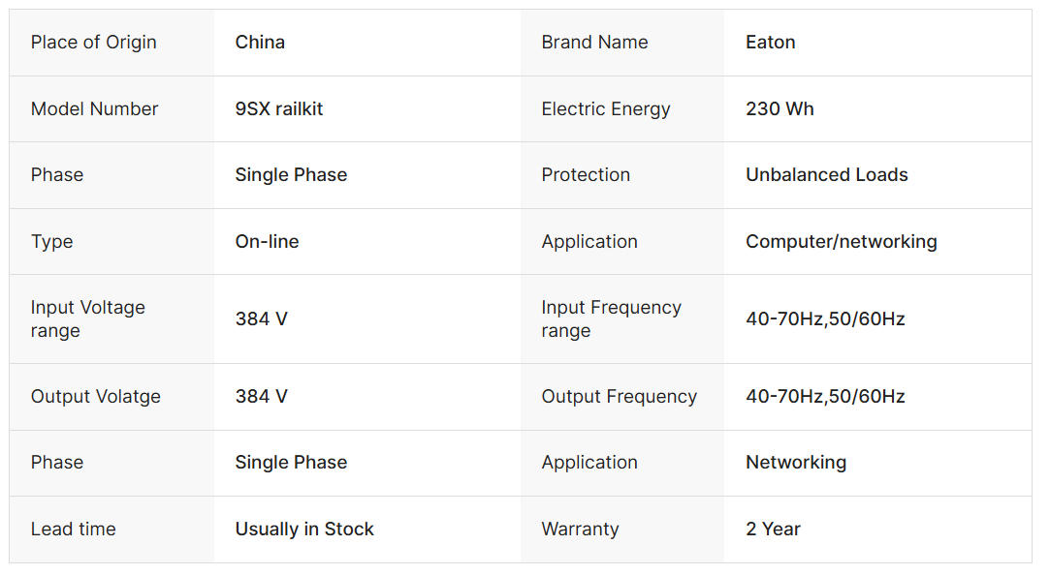Select the 9SX railkit model value

(279, 109)
